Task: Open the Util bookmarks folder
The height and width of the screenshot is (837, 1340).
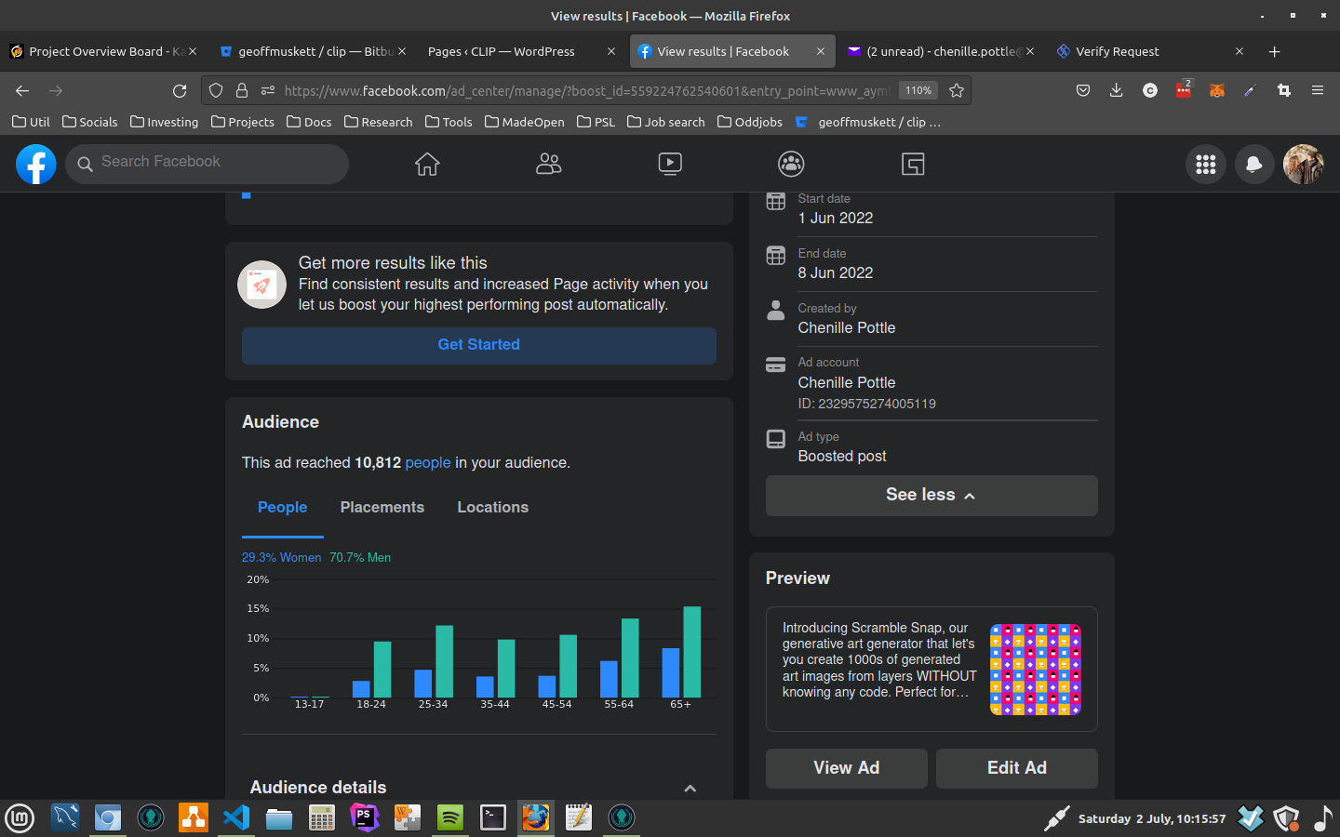Action: point(31,122)
